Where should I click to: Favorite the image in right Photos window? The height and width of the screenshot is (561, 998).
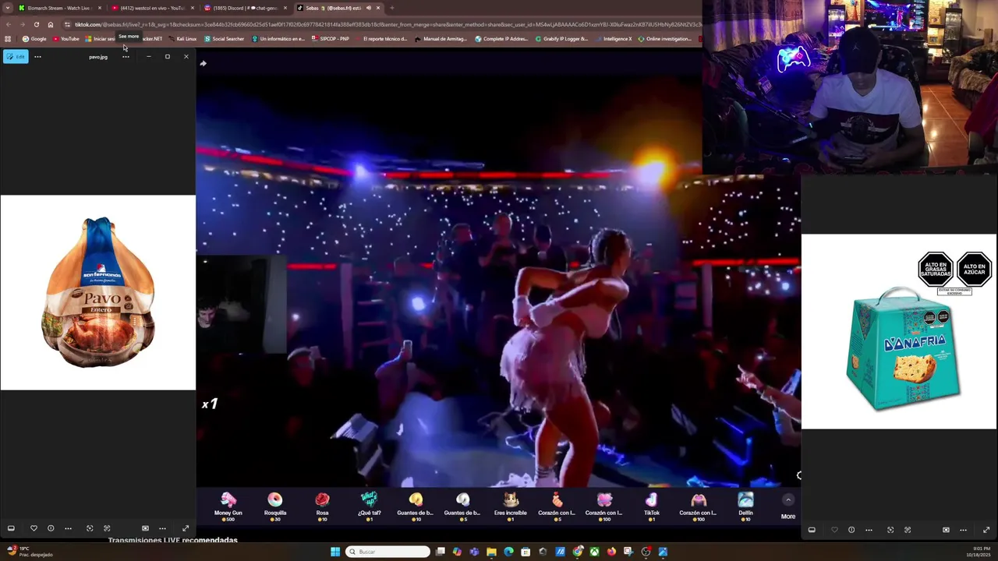834,530
